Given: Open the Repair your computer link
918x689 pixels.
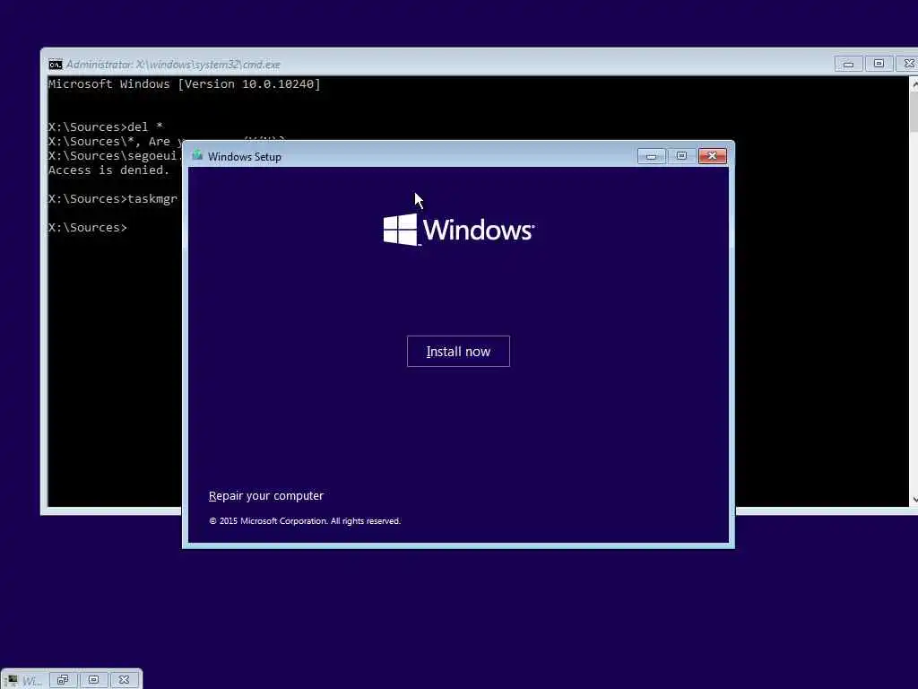Looking at the screenshot, I should point(265,495).
